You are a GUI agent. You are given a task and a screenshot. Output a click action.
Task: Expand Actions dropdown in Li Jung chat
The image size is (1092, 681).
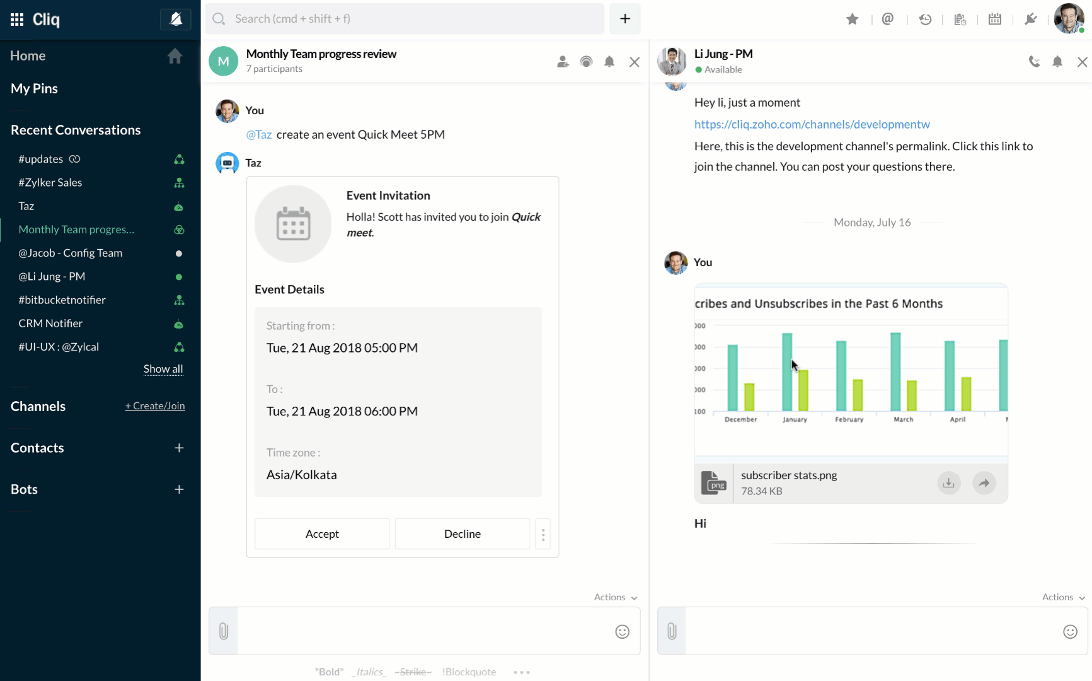tap(1064, 597)
